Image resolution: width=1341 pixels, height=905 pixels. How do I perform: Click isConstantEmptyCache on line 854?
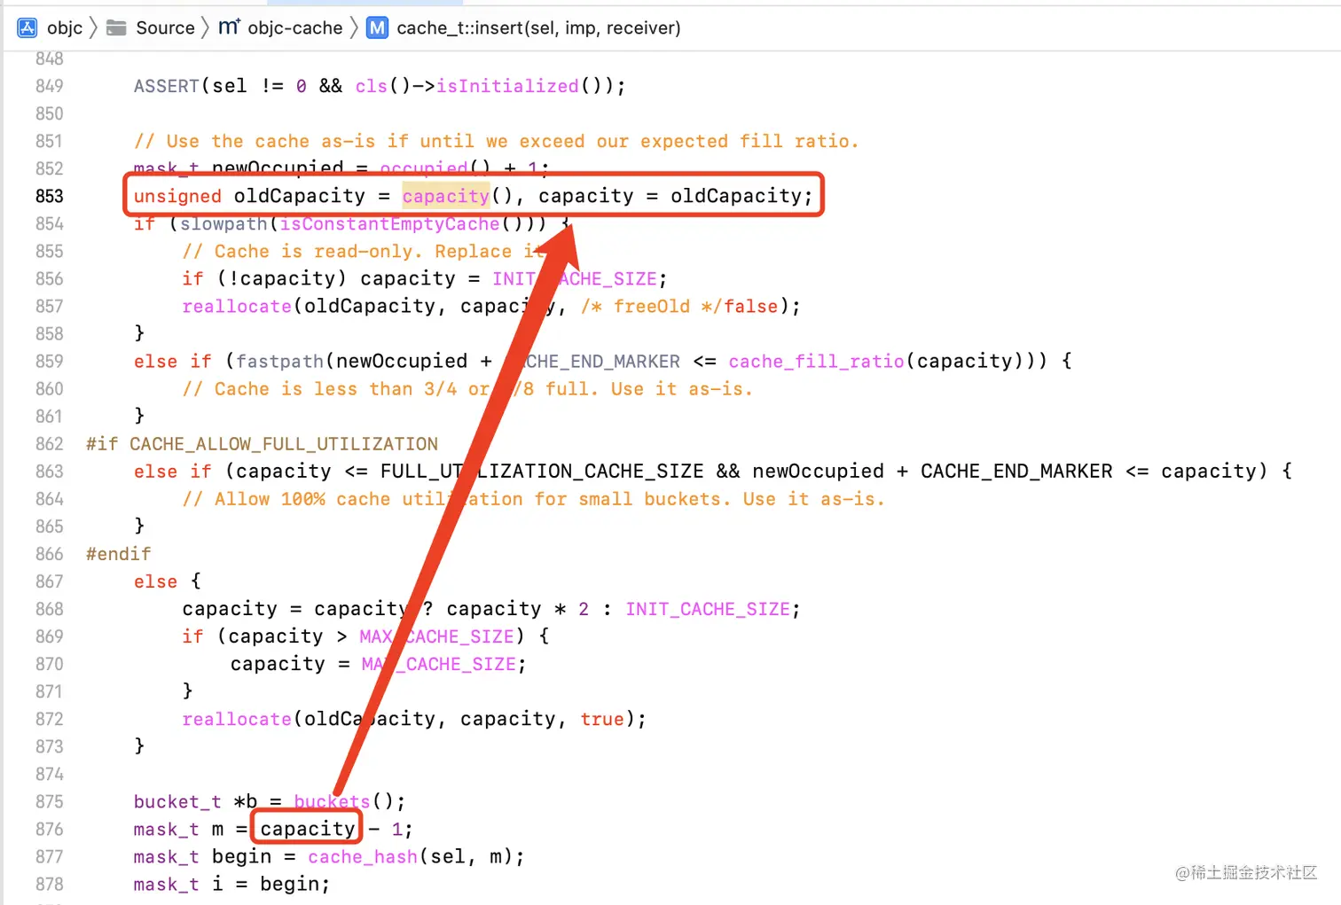[389, 223]
